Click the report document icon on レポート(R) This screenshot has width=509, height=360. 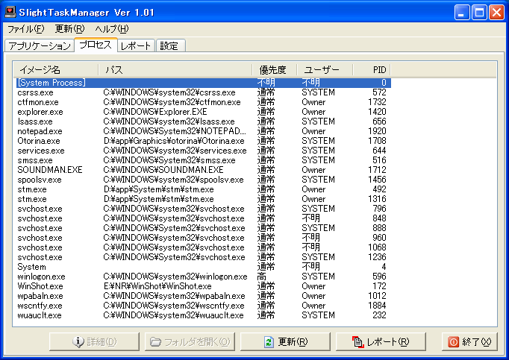click(x=357, y=342)
